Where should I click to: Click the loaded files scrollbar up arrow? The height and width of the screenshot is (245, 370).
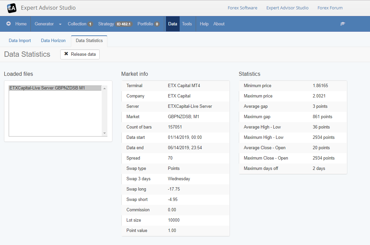point(104,88)
